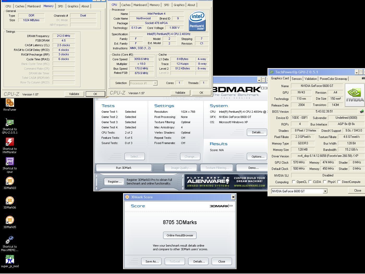The width and height of the screenshot is (365, 274).
Task: Click the Alienware advertisement banner
Action: click(x=226, y=182)
